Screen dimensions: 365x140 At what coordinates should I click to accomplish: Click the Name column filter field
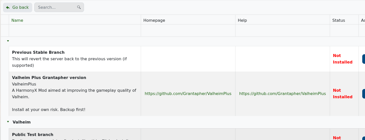[75, 30]
